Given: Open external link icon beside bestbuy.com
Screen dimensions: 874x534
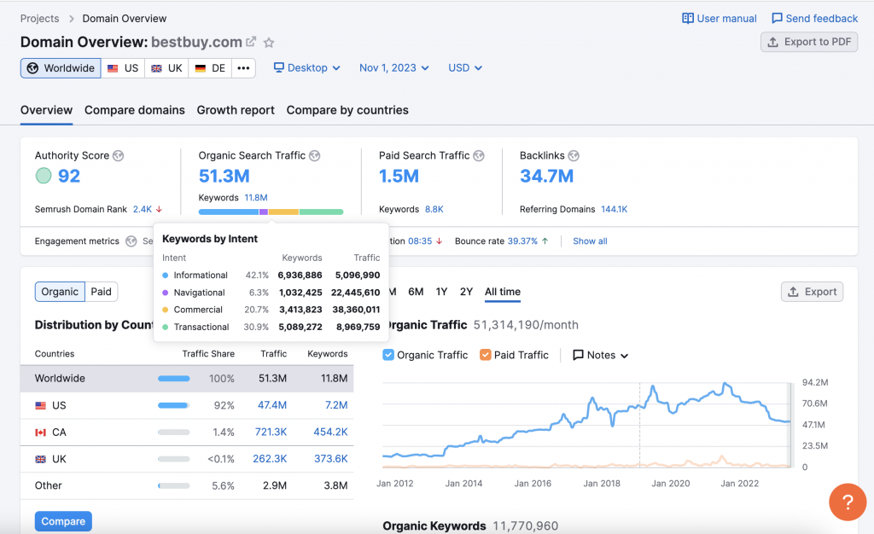Looking at the screenshot, I should 251,41.
